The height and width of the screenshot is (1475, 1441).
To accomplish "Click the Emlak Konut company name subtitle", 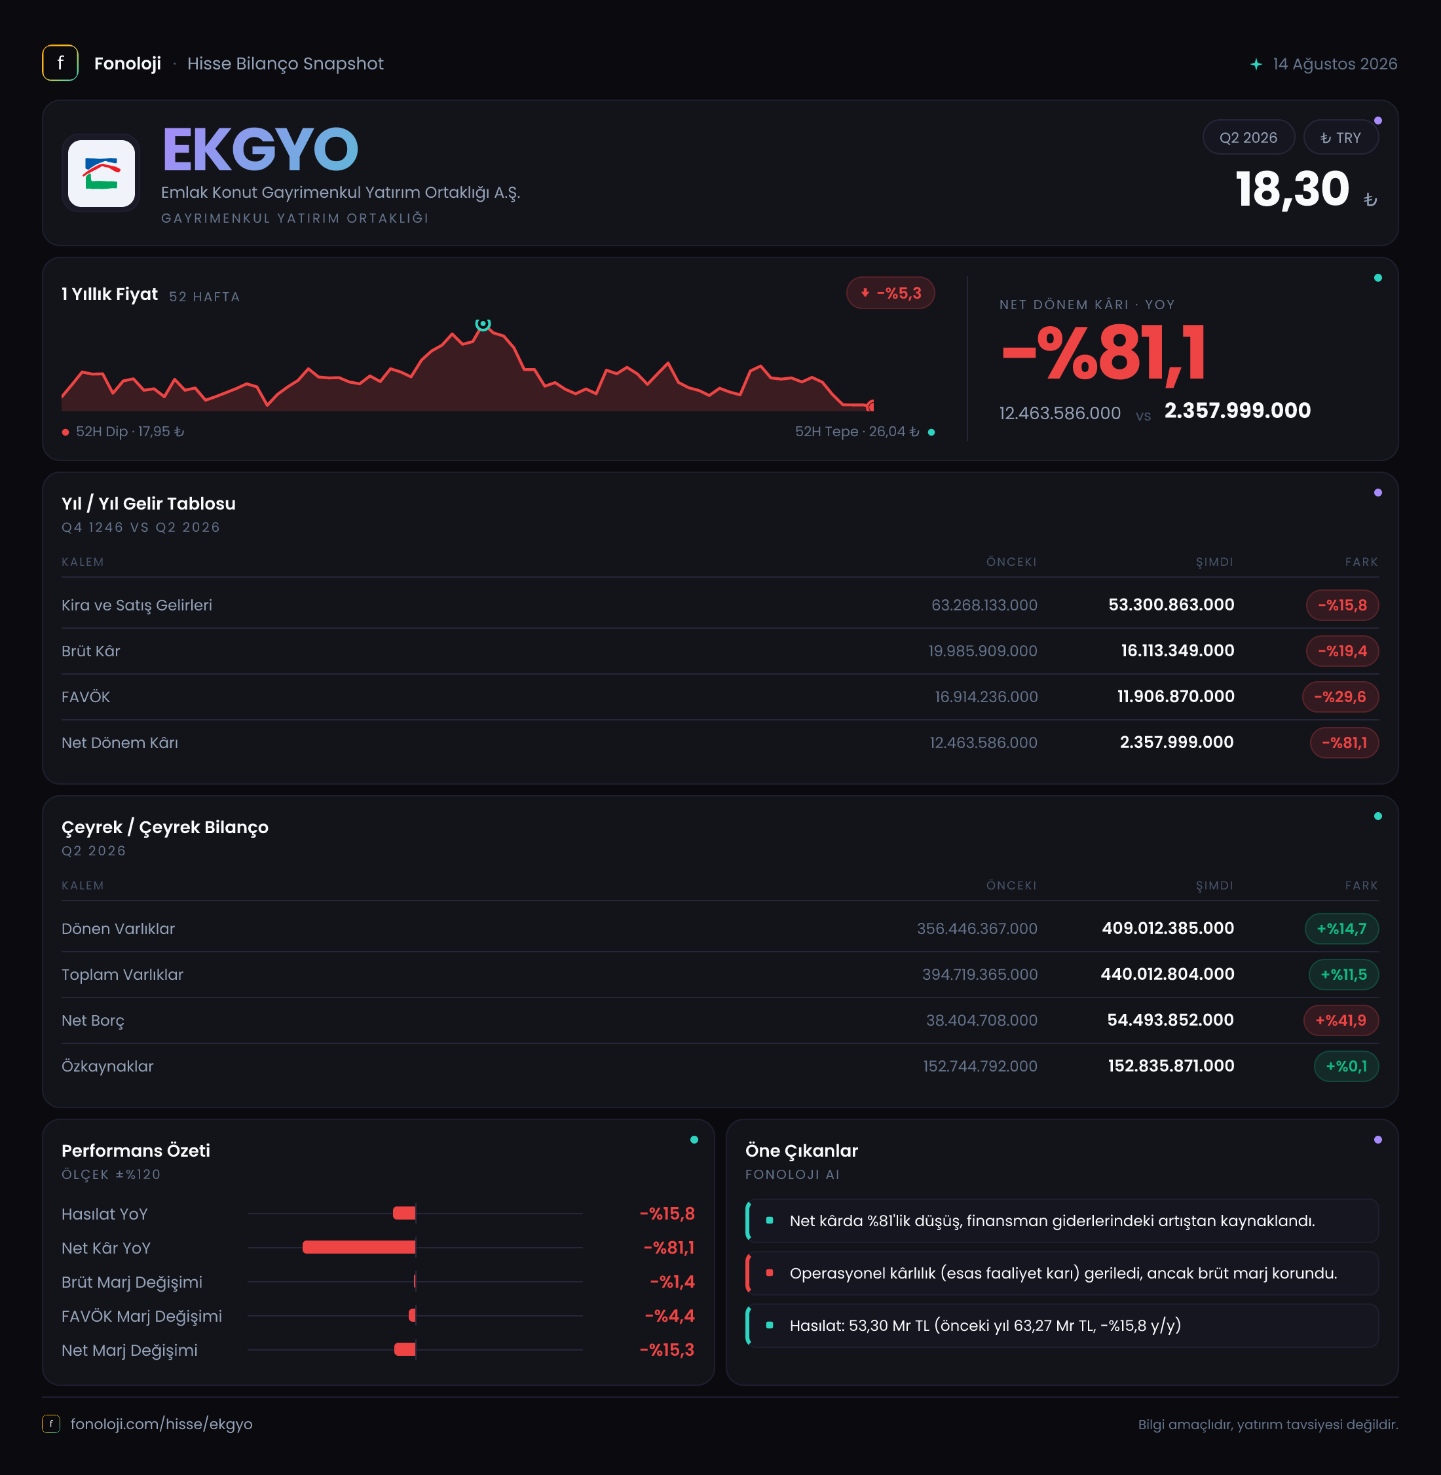I will pos(341,192).
